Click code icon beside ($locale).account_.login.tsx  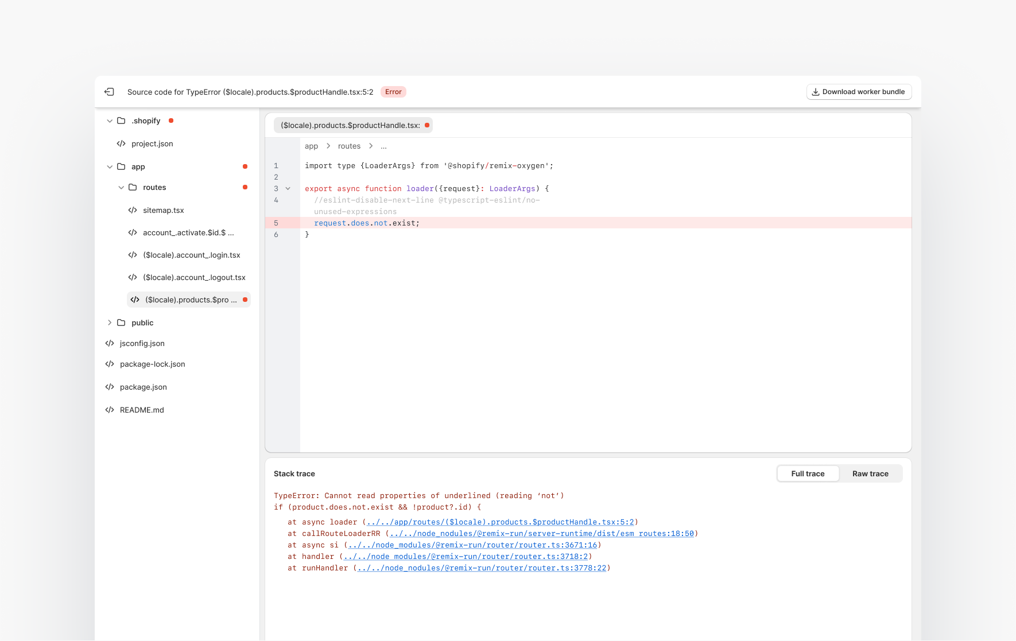tap(133, 255)
